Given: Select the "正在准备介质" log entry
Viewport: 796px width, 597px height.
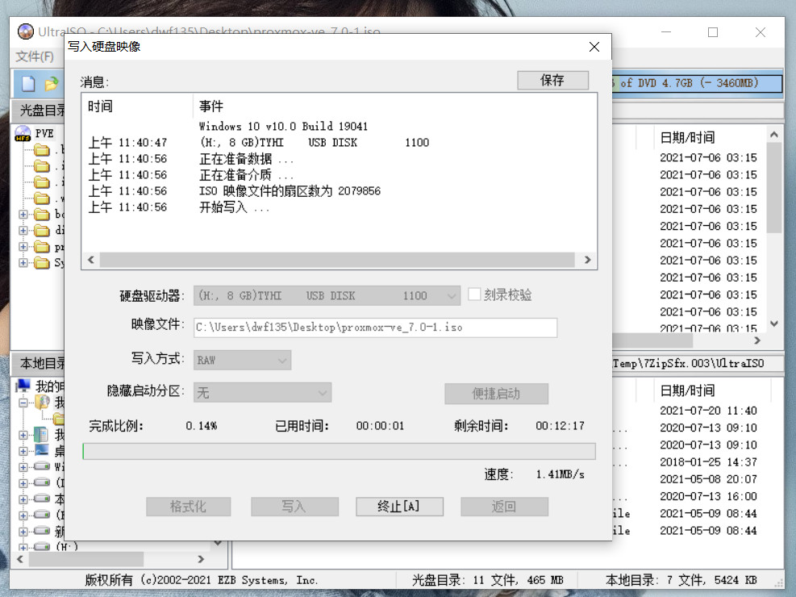Looking at the screenshot, I should click(x=246, y=176).
